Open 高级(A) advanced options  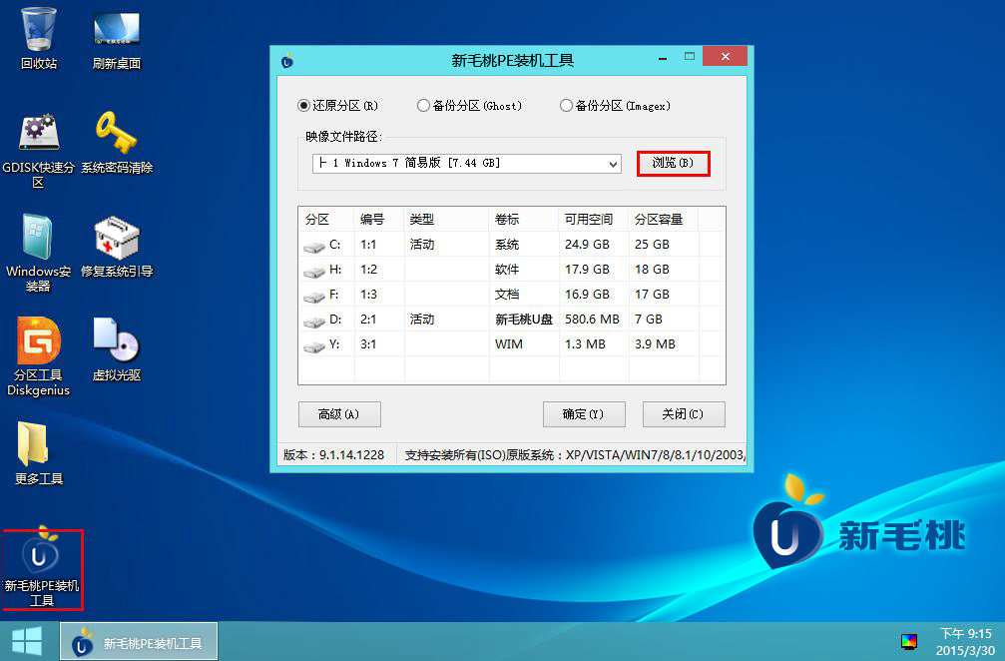[x=339, y=414]
